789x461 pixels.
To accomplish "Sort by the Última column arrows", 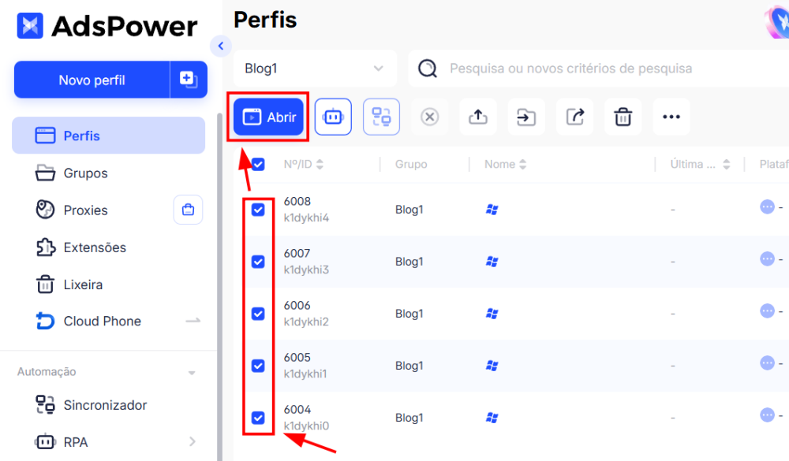I will click(x=726, y=165).
